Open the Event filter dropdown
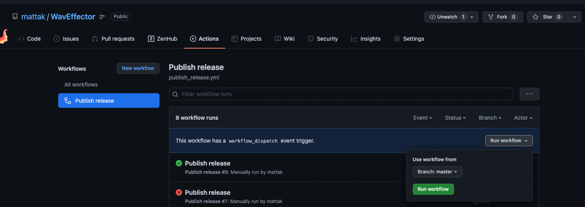 pos(423,118)
